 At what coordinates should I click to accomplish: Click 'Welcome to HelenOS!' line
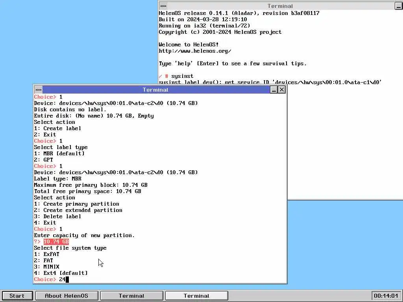point(189,45)
